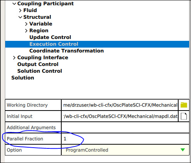
Task: Select Coupling Interface tree label
Action: pyautogui.click(x=43, y=57)
